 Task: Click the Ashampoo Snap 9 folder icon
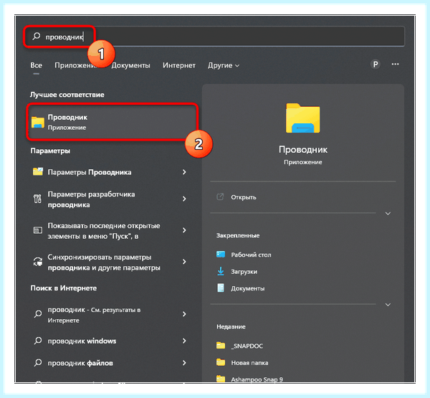(221, 379)
